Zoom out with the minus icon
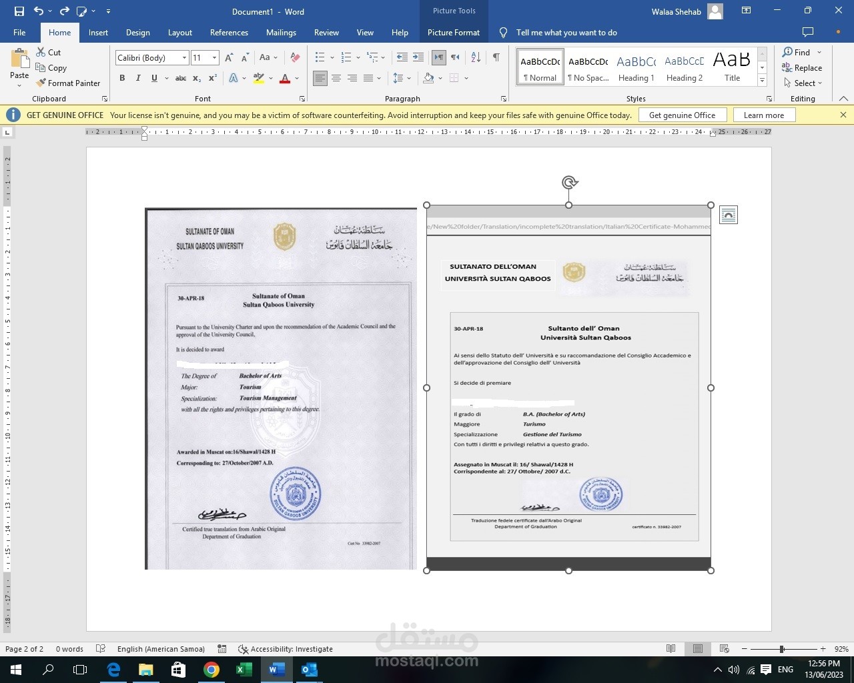Image resolution: width=854 pixels, height=683 pixels. tap(744, 649)
